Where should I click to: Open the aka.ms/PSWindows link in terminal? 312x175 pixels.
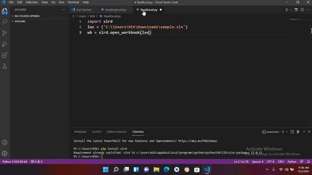[x=197, y=141]
